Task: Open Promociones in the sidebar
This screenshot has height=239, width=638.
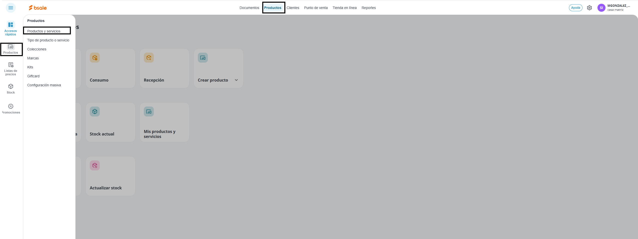Action: (x=11, y=109)
